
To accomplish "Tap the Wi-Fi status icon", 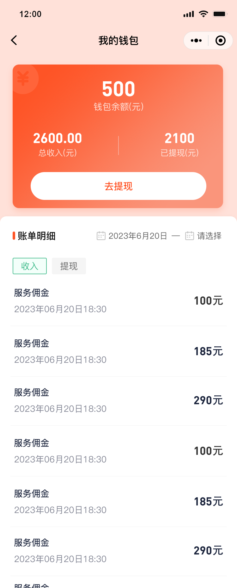I will point(204,14).
